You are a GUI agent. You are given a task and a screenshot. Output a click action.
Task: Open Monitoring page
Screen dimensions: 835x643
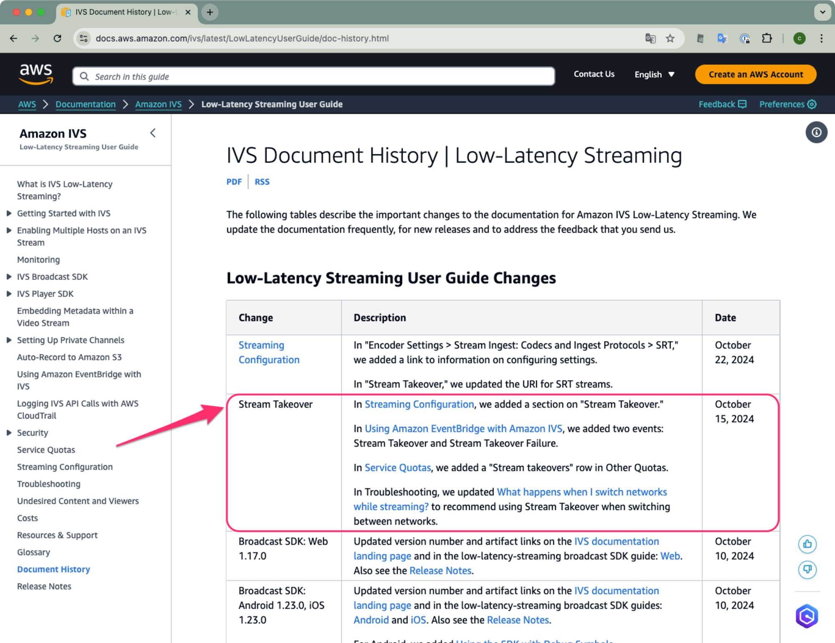(38, 260)
